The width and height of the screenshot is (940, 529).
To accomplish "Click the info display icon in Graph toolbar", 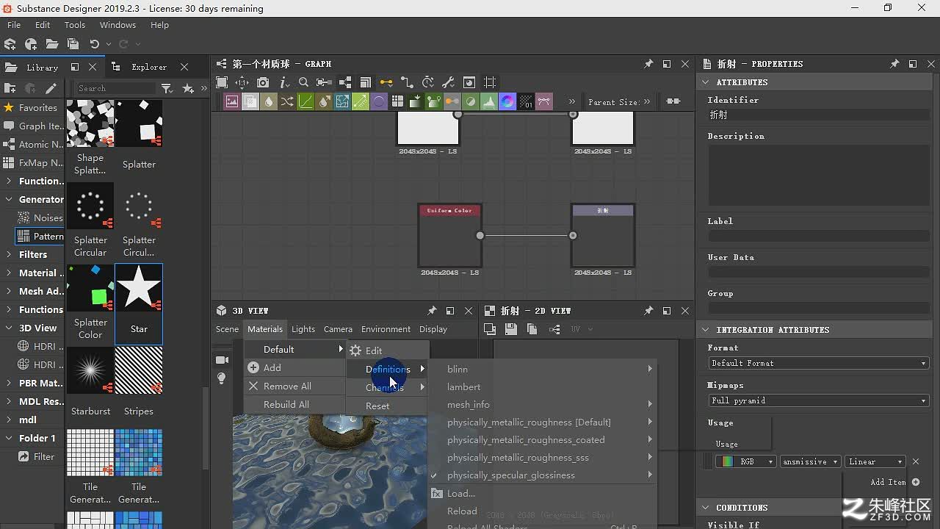I will (x=283, y=82).
